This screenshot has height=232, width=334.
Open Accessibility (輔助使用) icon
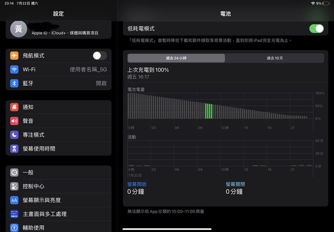click(14, 227)
